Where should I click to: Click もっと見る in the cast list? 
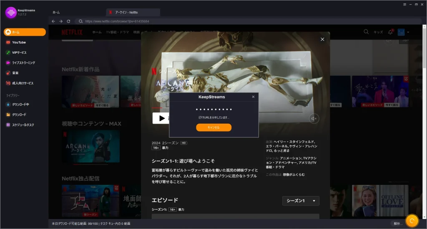pyautogui.click(x=281, y=151)
